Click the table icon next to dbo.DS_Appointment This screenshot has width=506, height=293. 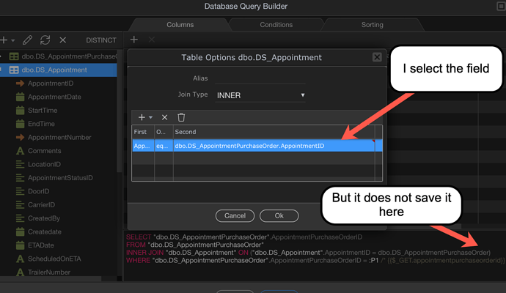[x=14, y=70]
